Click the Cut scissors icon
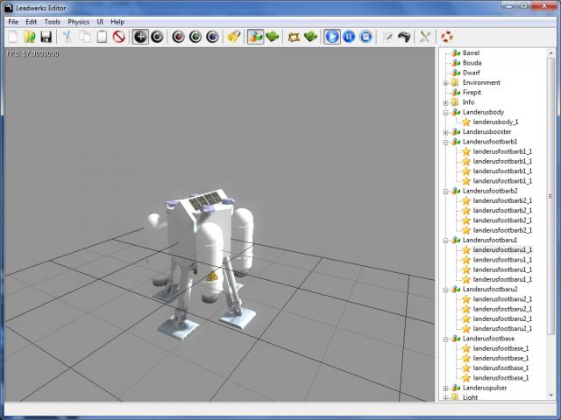The image size is (561, 420). point(67,37)
